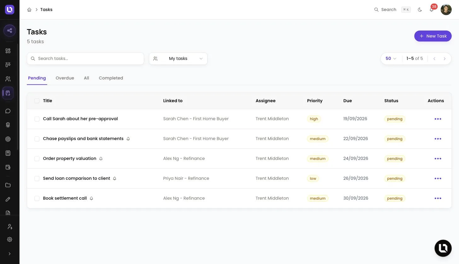Open the Search button in the top bar
459x264 pixels.
pyautogui.click(x=392, y=10)
